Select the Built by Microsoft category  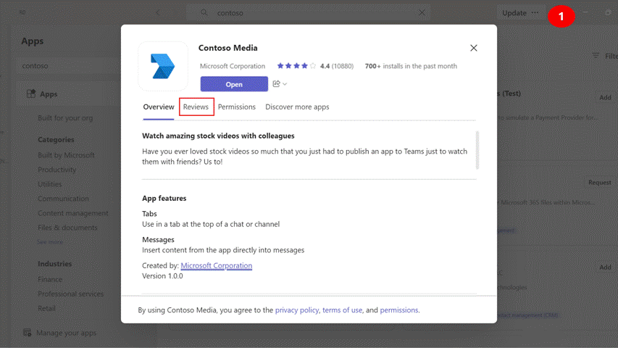pyautogui.click(x=66, y=155)
